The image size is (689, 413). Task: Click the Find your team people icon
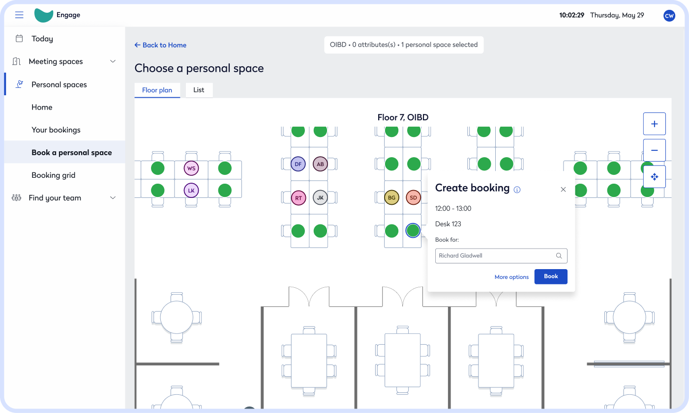16,197
